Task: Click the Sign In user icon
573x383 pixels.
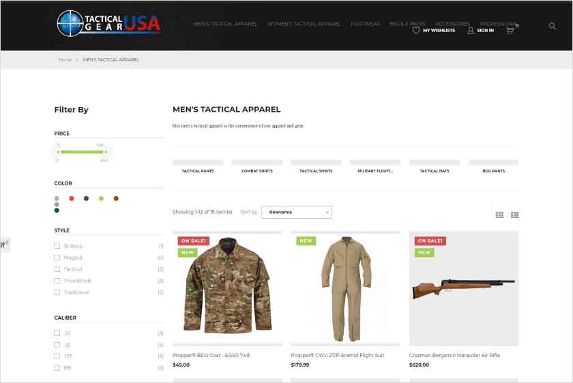Action: tap(471, 30)
